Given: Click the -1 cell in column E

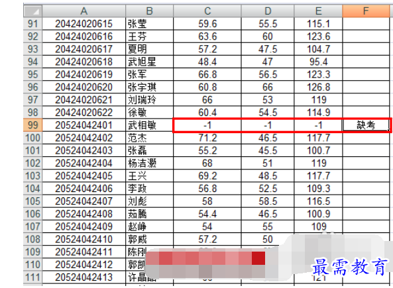Looking at the screenshot, I should [318, 125].
